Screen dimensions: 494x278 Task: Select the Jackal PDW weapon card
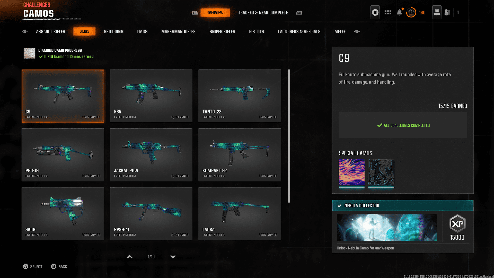(151, 155)
